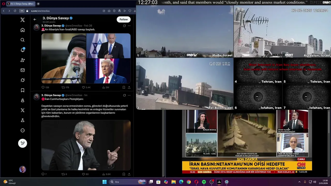Open Netanyahu photo in Feb 28 post
The height and width of the screenshot is (186, 331).
pyautogui.click(x=108, y=45)
